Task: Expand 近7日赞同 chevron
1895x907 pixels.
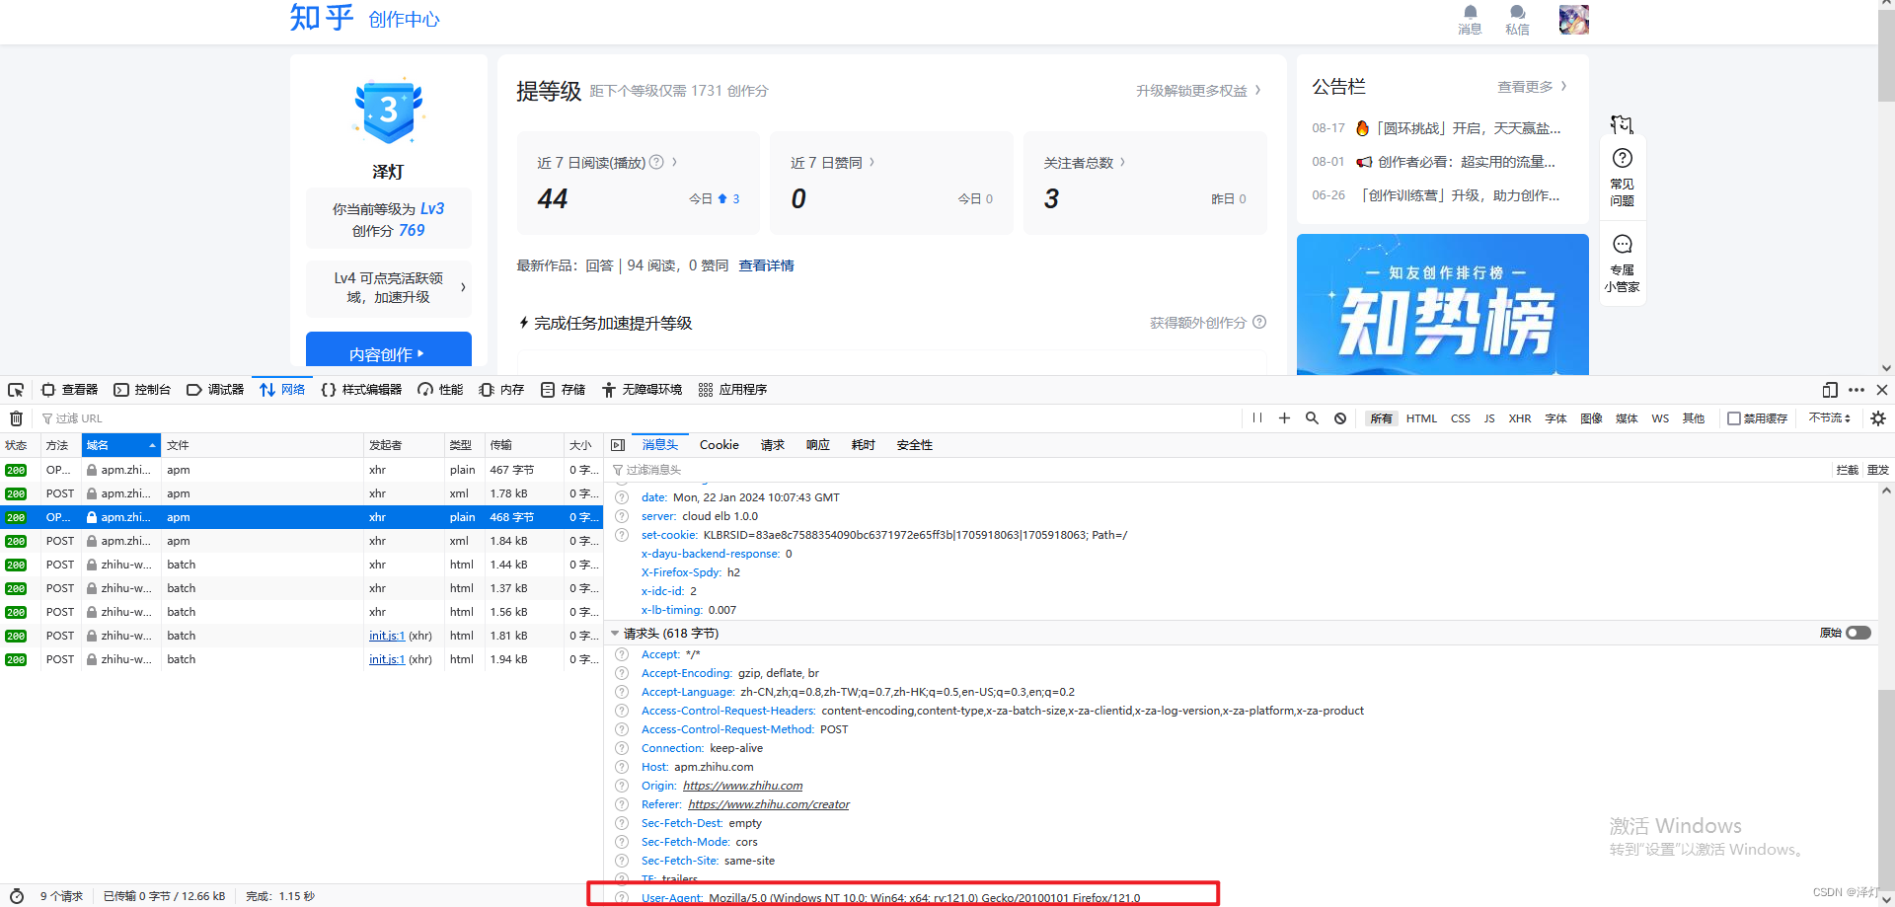Action: (872, 162)
